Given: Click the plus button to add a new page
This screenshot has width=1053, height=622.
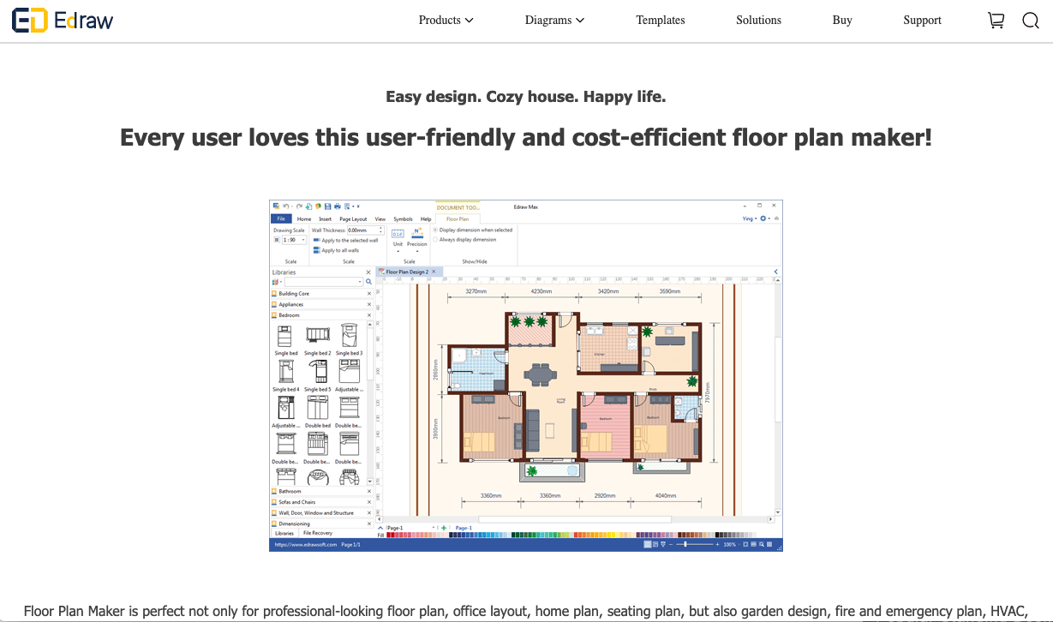Looking at the screenshot, I should 443,527.
